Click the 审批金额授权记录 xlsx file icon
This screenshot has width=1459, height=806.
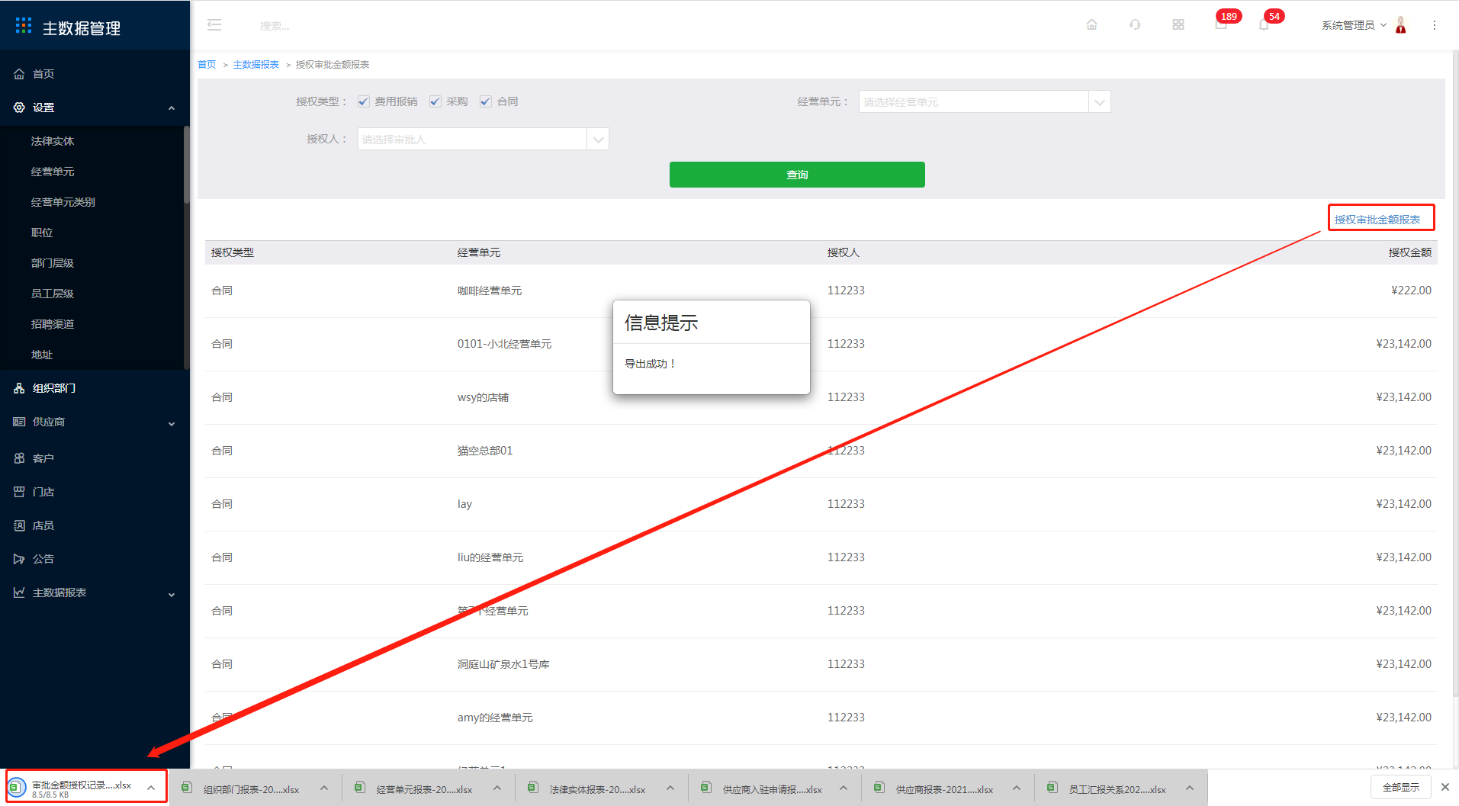click(x=16, y=787)
